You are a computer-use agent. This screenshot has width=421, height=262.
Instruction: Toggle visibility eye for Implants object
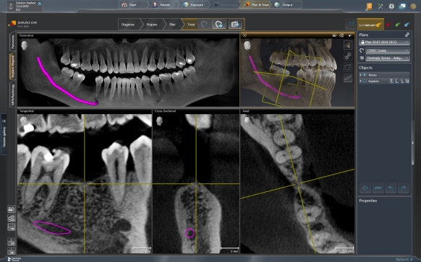coord(365,81)
